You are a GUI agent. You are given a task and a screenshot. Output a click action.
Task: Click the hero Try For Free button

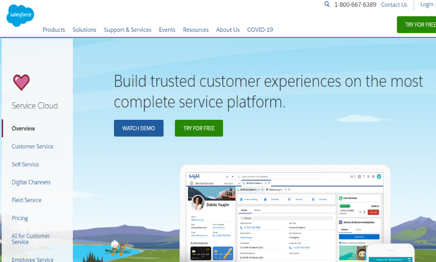point(199,129)
